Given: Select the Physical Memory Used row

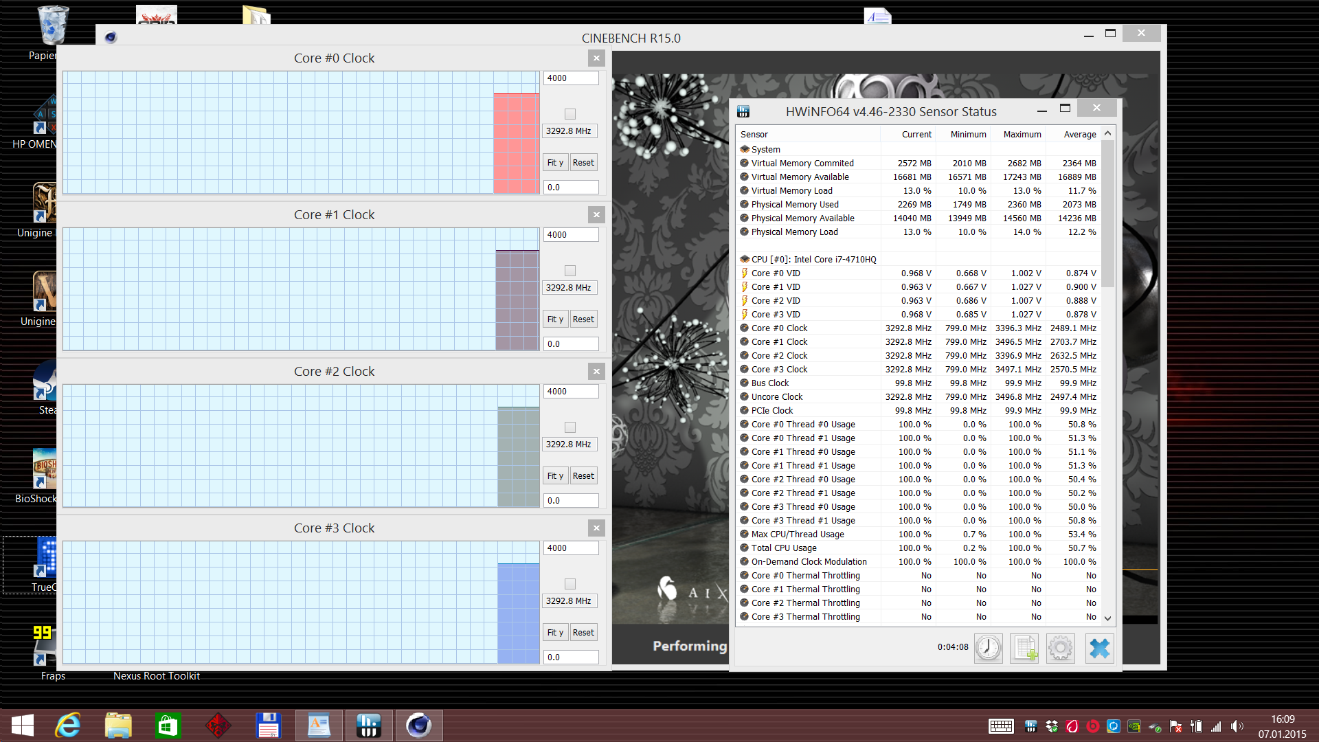Looking at the screenshot, I should pyautogui.click(x=919, y=205).
